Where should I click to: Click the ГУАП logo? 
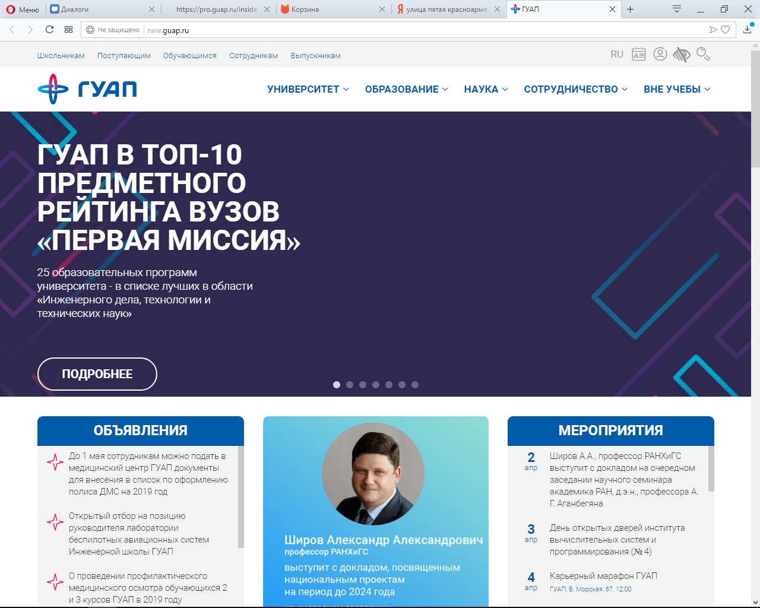[87, 89]
